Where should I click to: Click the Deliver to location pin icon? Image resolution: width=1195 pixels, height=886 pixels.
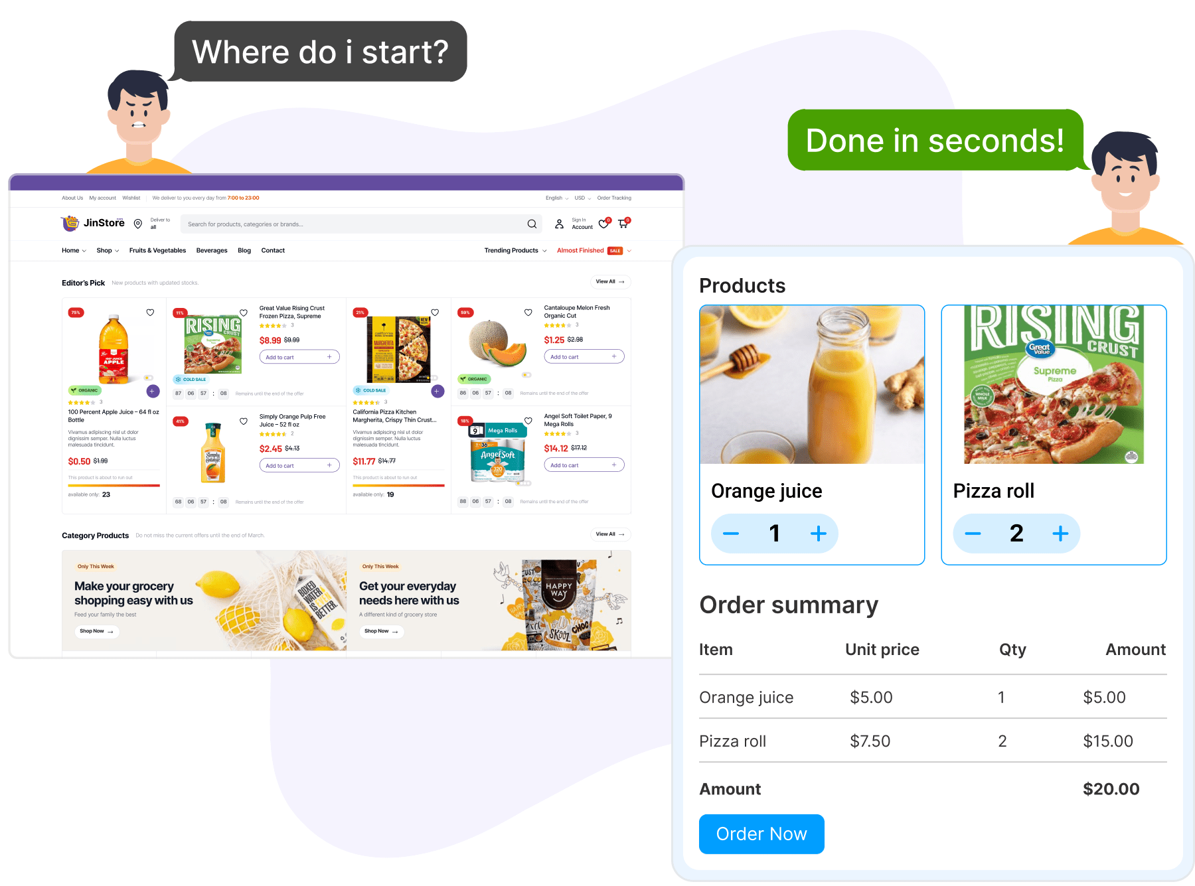(x=138, y=224)
